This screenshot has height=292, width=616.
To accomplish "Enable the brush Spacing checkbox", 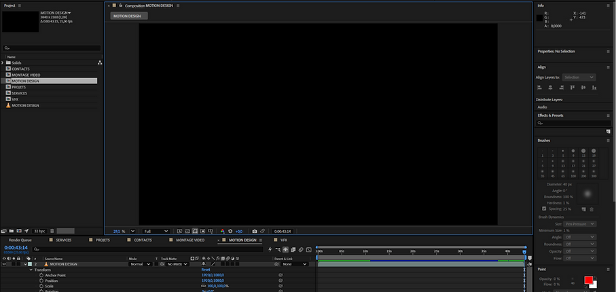I will click(x=544, y=208).
